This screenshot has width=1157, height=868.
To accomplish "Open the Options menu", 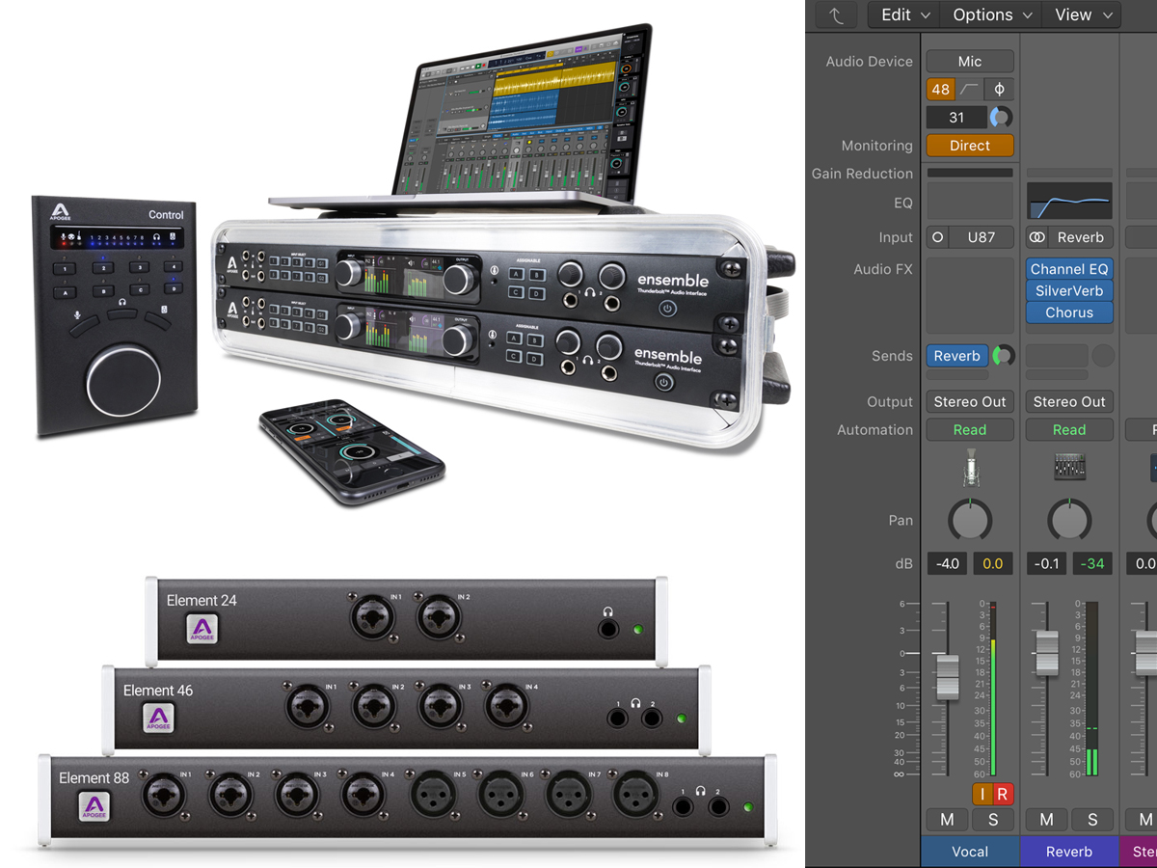I will tap(991, 14).
